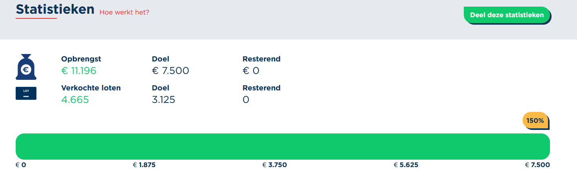This screenshot has height=189, width=577.
Task: Click the € 7.500 scale end marker
Action: pyautogui.click(x=537, y=165)
